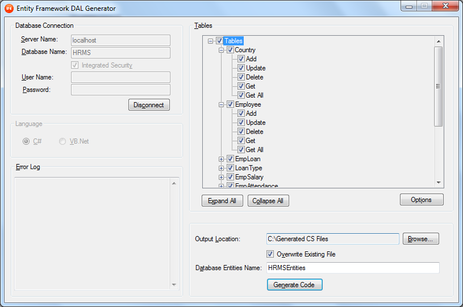Select the Country tree item label
Viewport: 463px width, 307px height.
point(245,50)
